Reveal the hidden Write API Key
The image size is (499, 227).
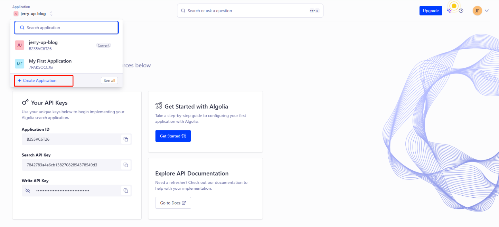(x=28, y=190)
